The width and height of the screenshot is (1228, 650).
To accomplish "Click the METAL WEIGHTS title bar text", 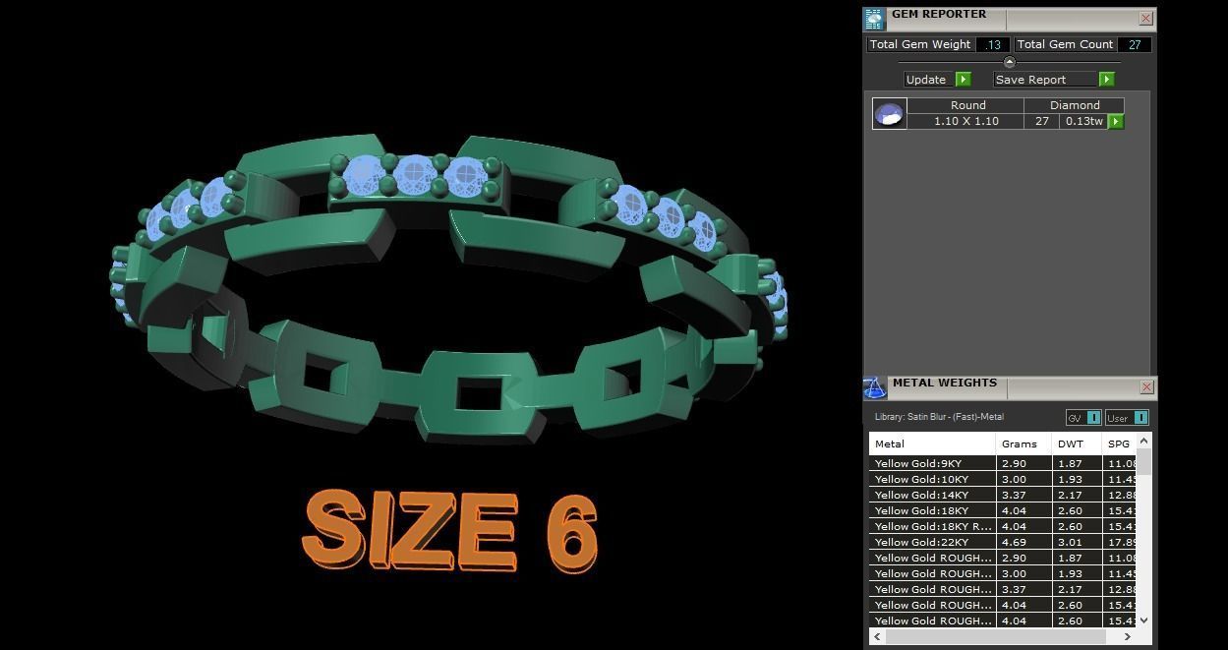I will [945, 383].
